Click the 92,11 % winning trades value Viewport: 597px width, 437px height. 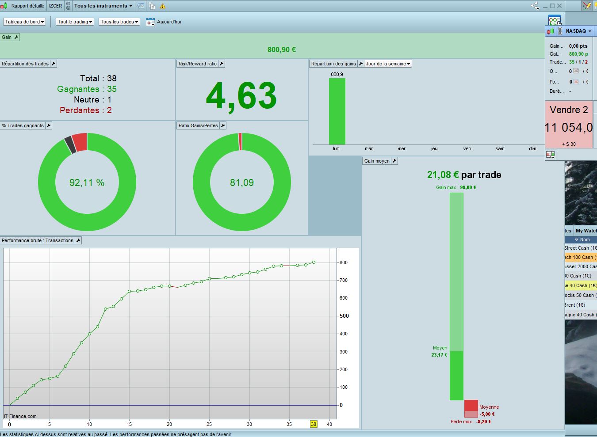pos(87,182)
